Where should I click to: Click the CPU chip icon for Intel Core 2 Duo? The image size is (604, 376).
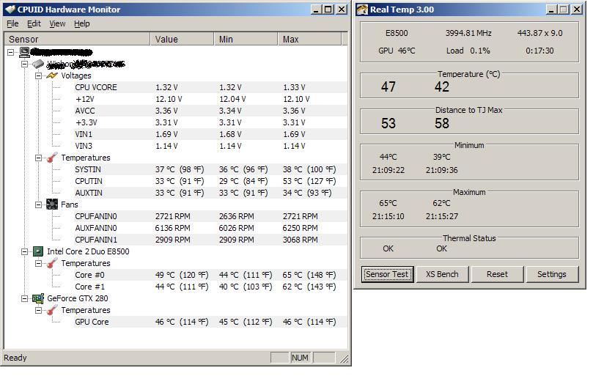click(38, 251)
